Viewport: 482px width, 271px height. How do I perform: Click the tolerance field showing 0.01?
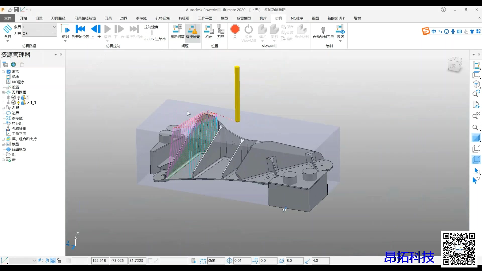click(x=242, y=260)
